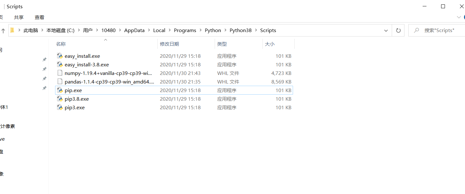
Task: Switch to the 查看 ribbon tab
Action: click(x=39, y=17)
